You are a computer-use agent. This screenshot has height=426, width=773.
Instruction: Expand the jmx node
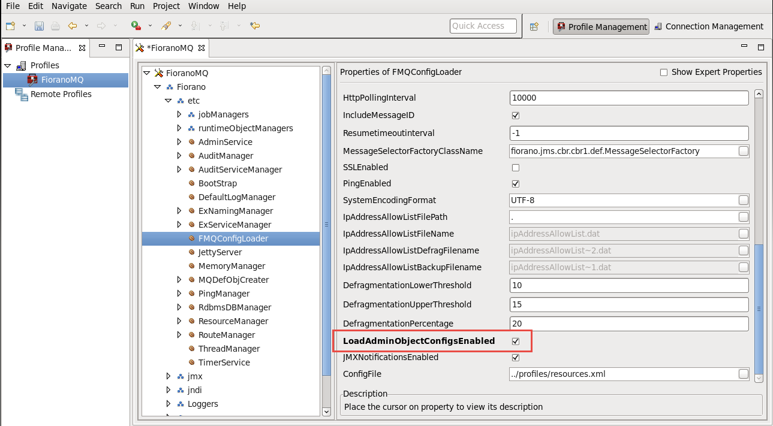coord(169,376)
